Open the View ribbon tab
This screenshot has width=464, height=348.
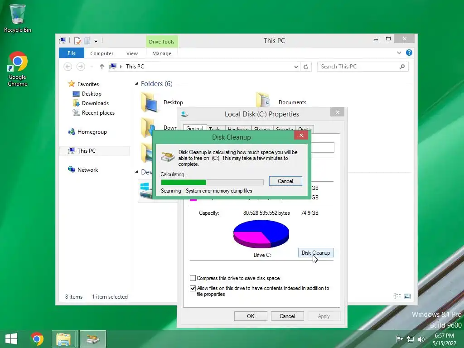pos(132,53)
